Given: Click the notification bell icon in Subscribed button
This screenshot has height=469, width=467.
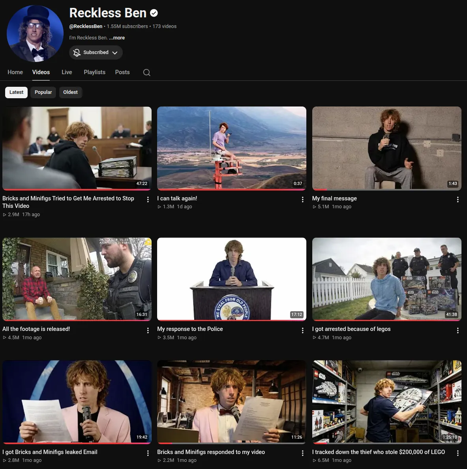Looking at the screenshot, I should 77,52.
